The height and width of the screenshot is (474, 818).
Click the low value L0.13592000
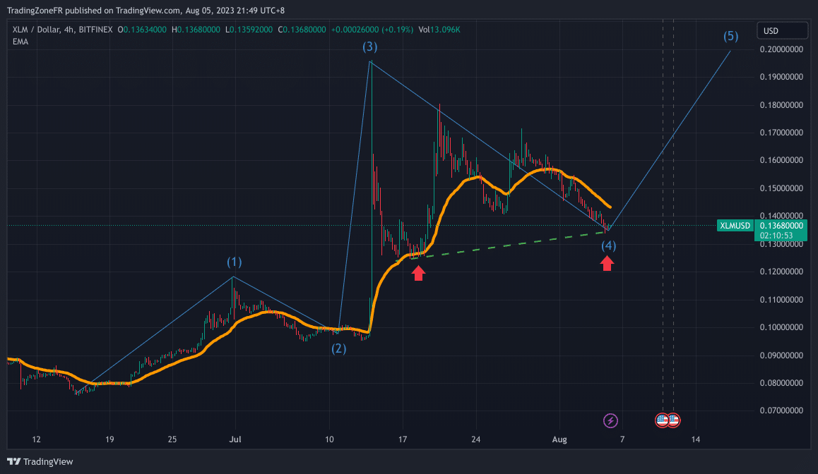click(x=249, y=30)
